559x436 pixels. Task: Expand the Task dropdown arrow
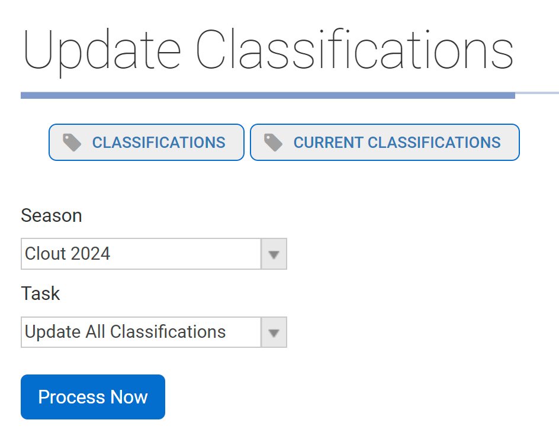(274, 332)
